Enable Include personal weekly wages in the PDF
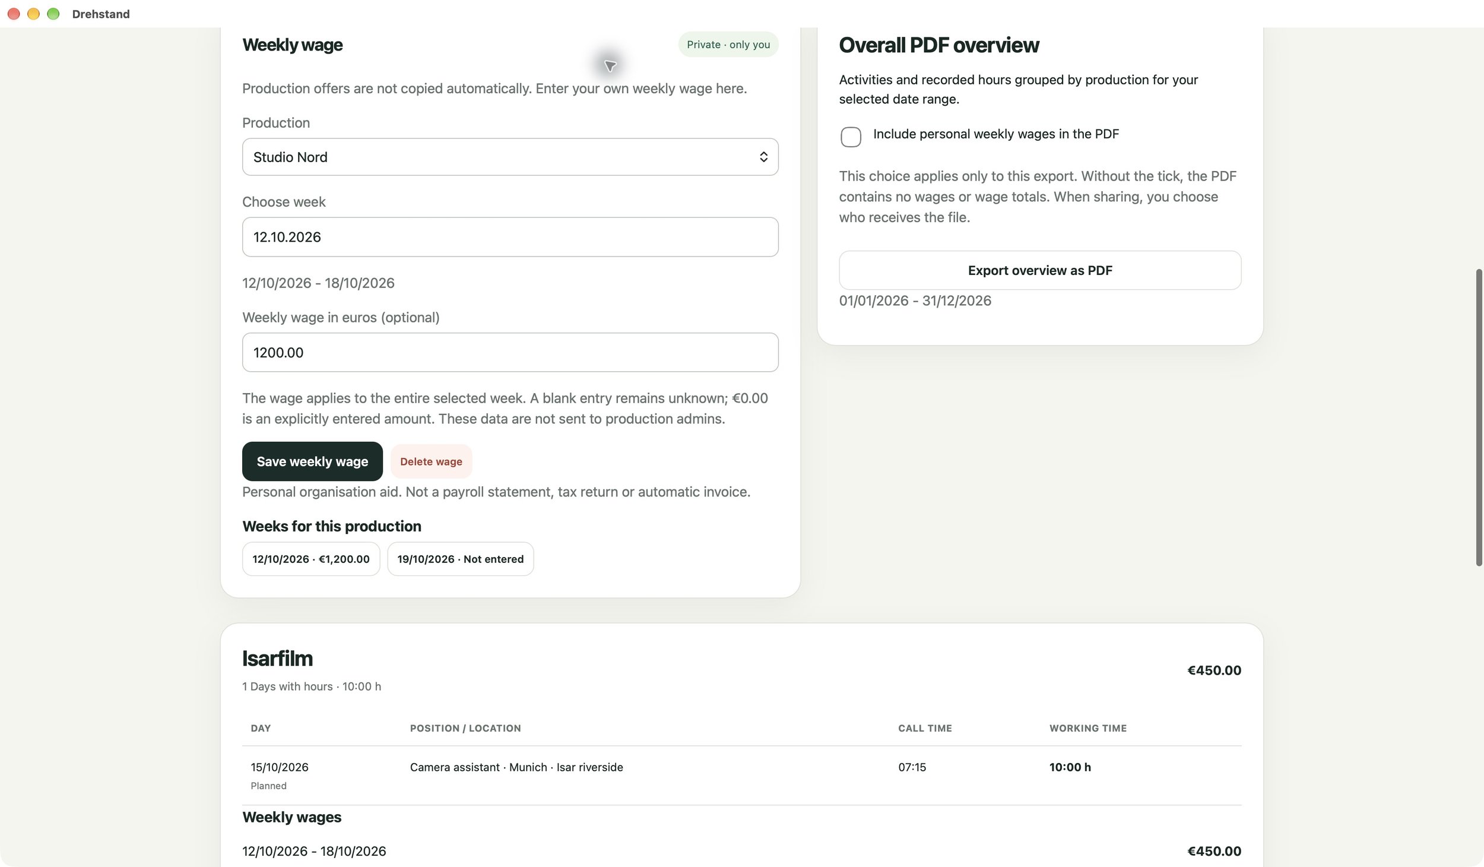This screenshot has height=867, width=1484. click(851, 137)
